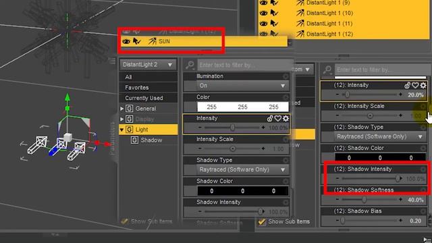
Task: Click the Shadow Intensity slider handle in DistantLight 2
Action: point(260,211)
